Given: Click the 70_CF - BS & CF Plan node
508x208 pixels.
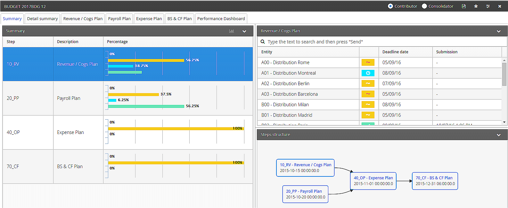Looking at the screenshot, I should (435, 181).
